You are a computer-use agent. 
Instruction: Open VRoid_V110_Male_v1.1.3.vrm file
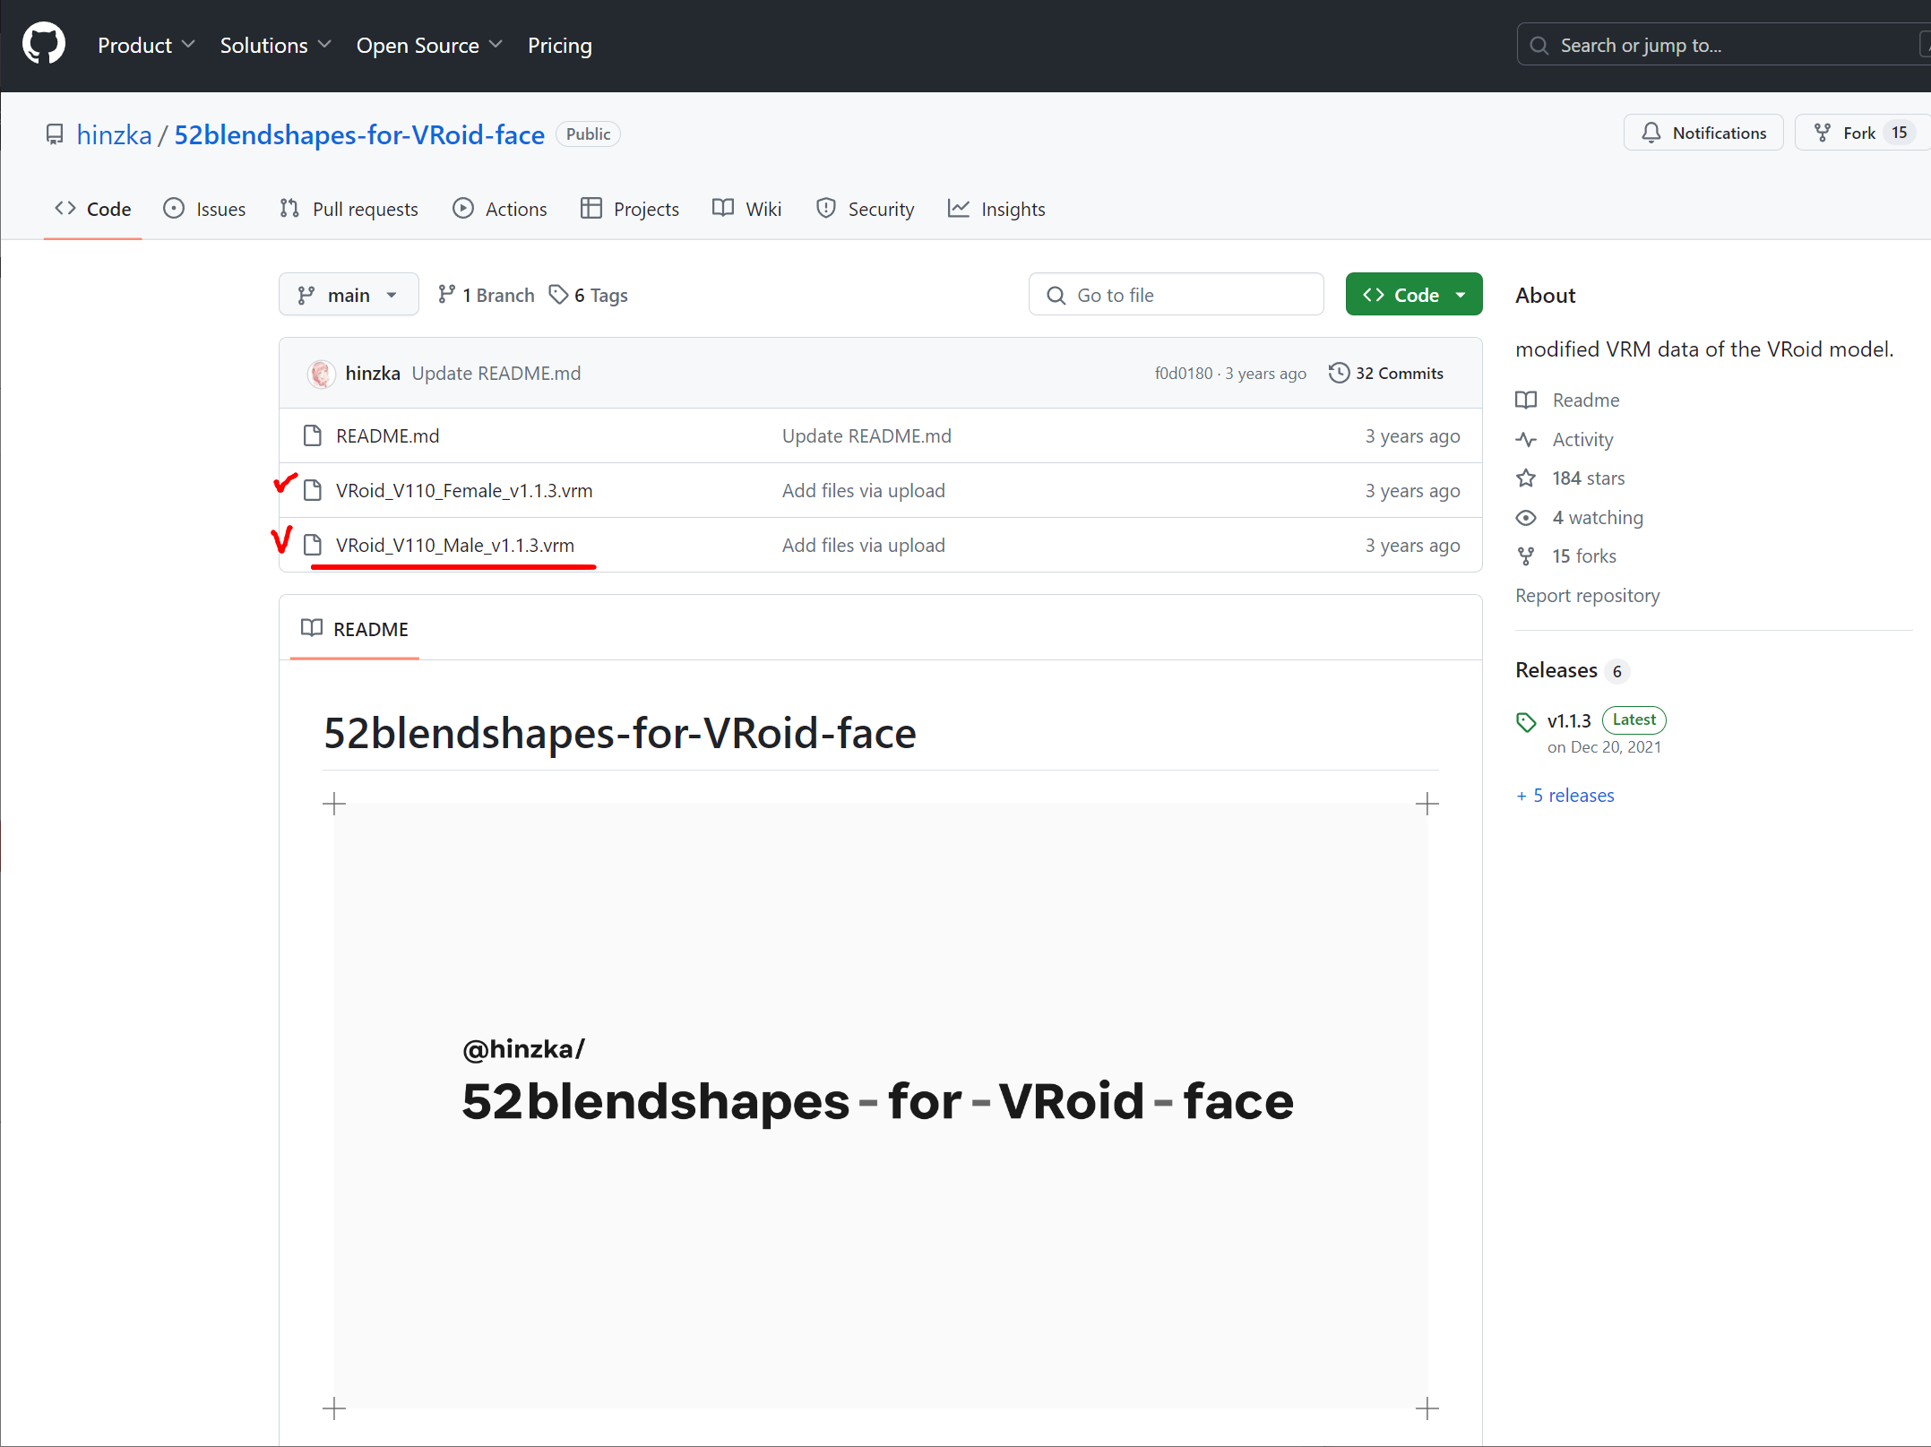[454, 545]
